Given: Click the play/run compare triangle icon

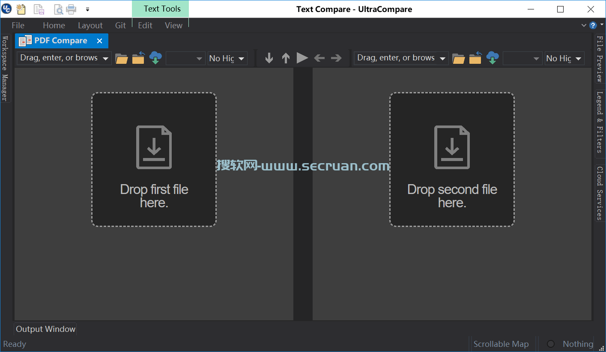Looking at the screenshot, I should click(302, 58).
